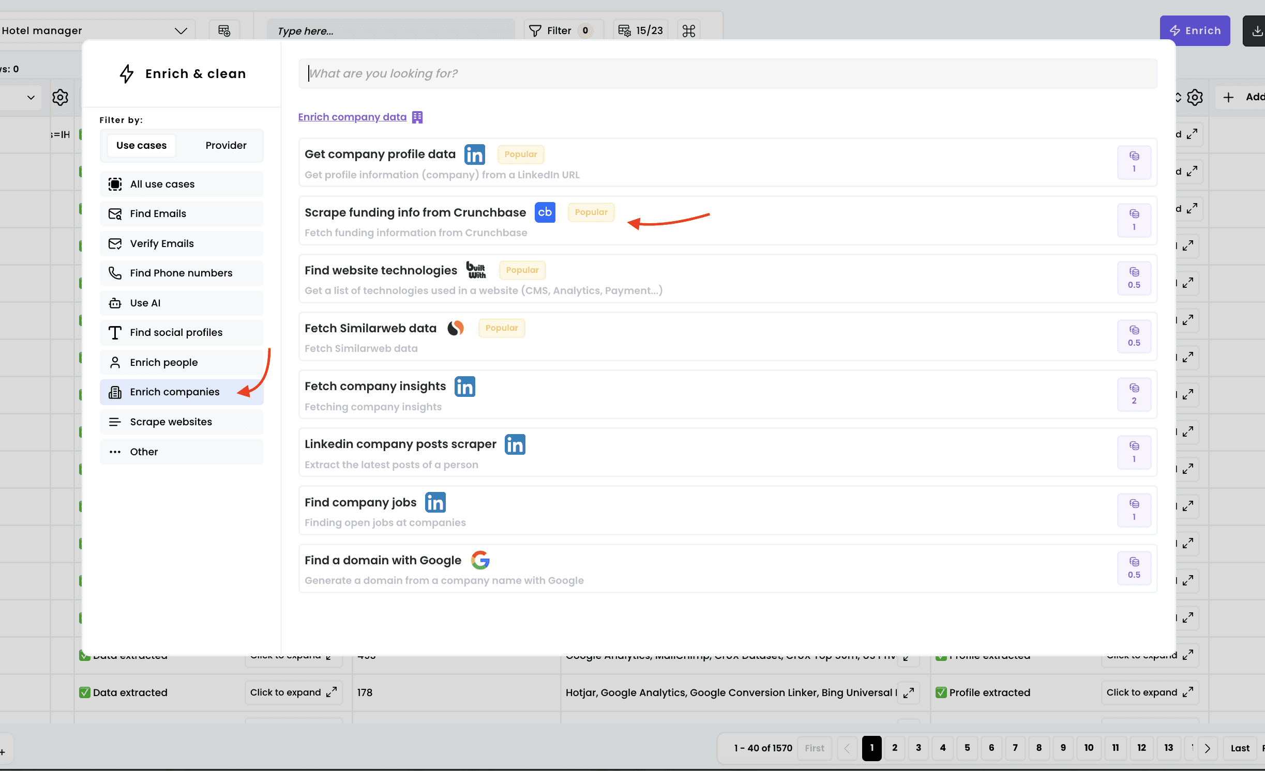
Task: Click Data extracted green checkmark in last row
Action: pyautogui.click(x=85, y=692)
